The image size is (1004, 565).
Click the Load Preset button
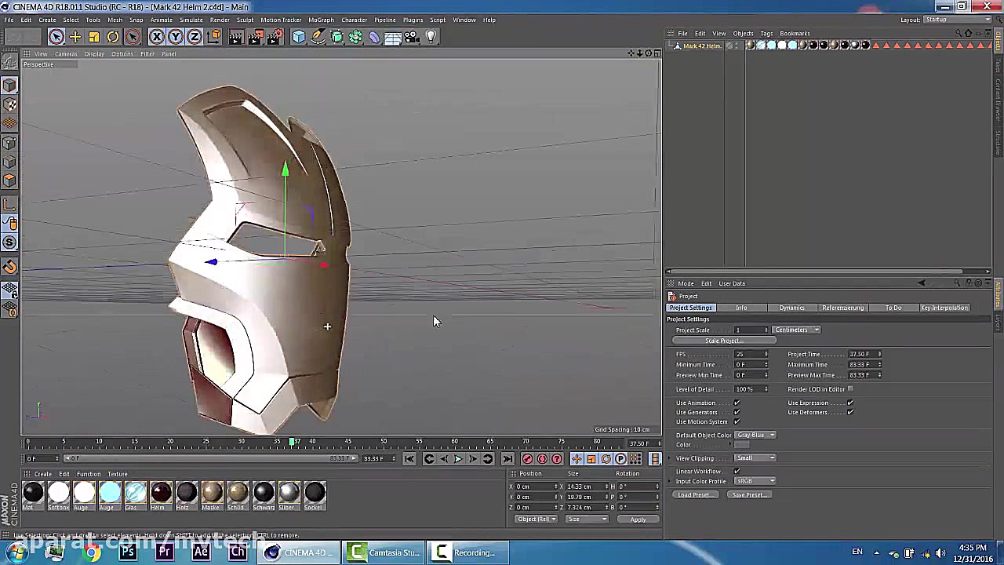694,494
